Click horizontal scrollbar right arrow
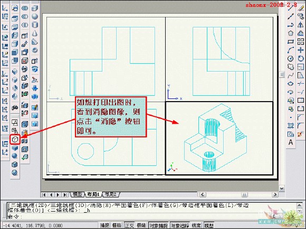This screenshot has width=306, height=229. tap(275, 195)
